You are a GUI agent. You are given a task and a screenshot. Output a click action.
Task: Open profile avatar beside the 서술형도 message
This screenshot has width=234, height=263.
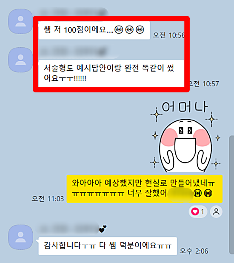click(20, 60)
